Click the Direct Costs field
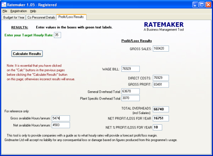The width and height of the screenshot is (213, 156). coord(160,78)
